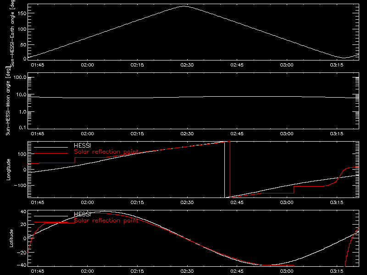This screenshot has width=367, height=275.
Task: Click the white HESSI legend line in Latitude plot
Action: pyautogui.click(x=51, y=216)
